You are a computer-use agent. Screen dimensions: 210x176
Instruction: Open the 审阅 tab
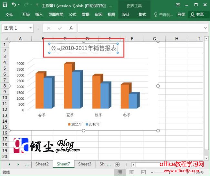99,14
